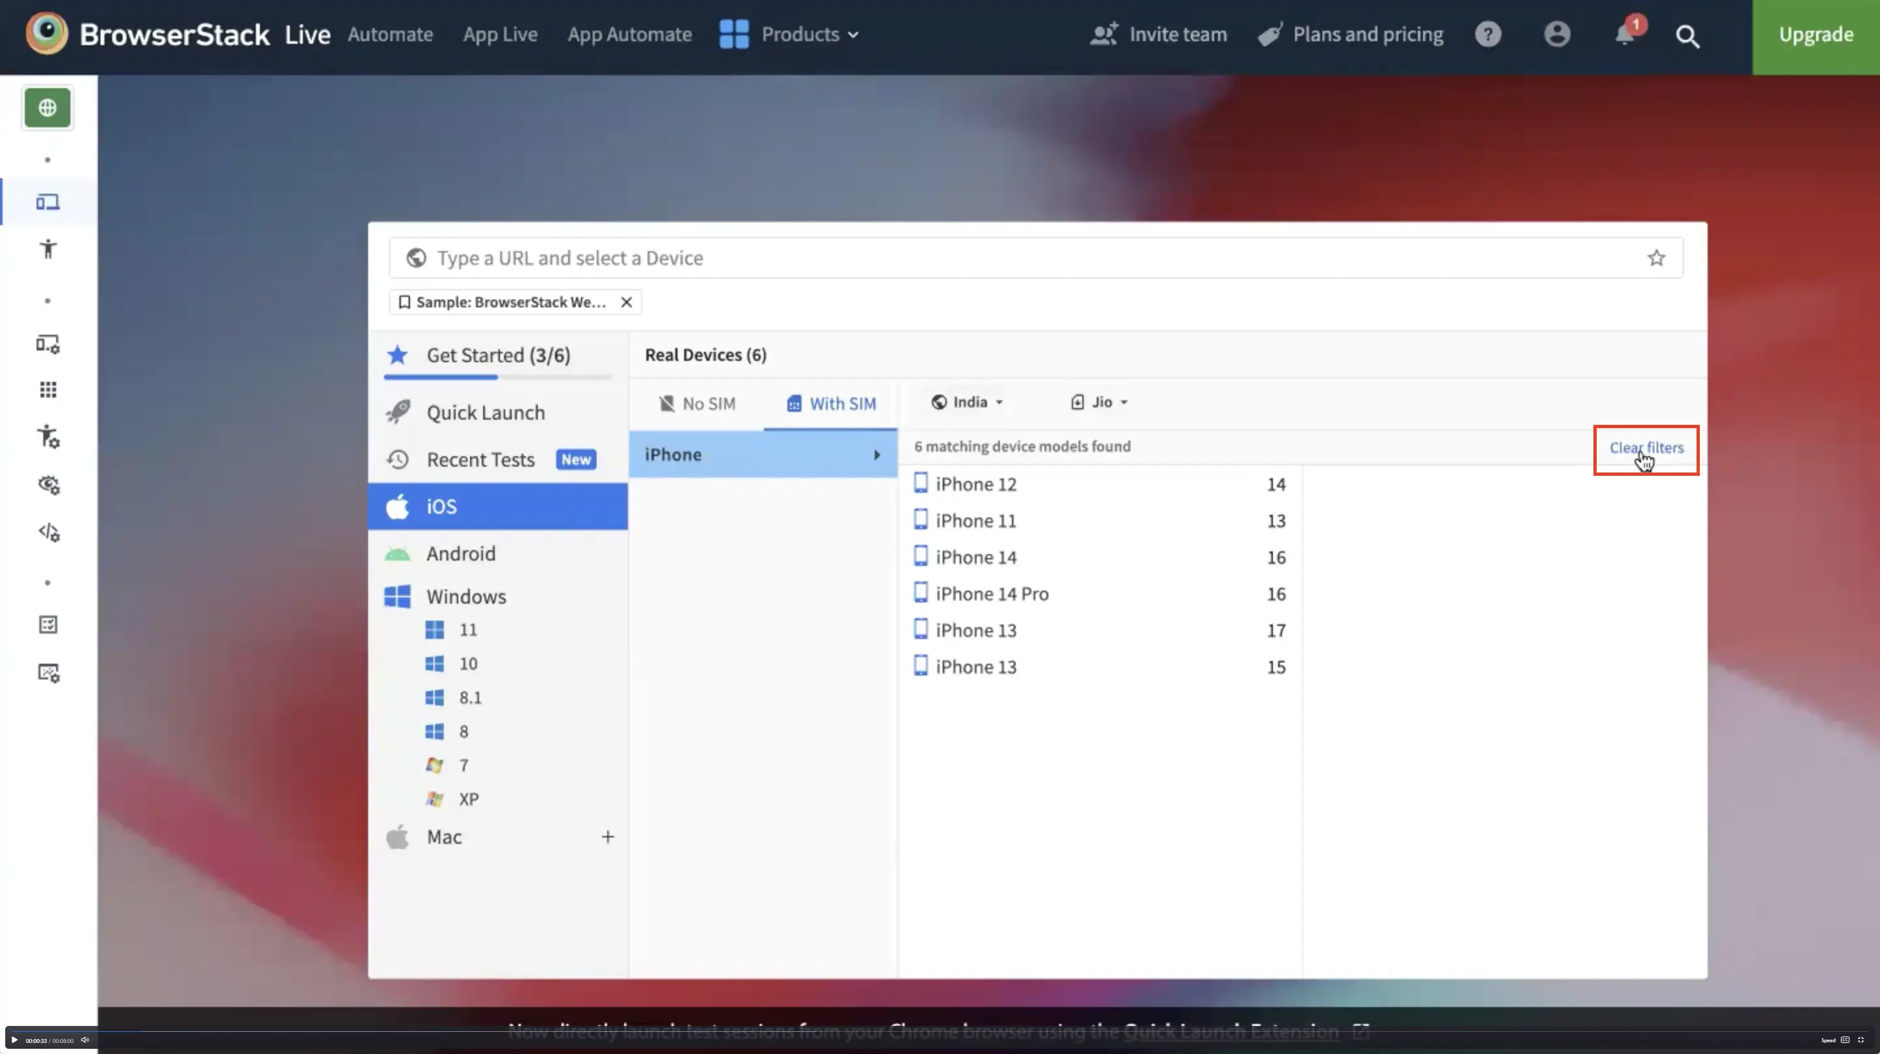
Task: Click the Clear filters link
Action: click(1646, 448)
